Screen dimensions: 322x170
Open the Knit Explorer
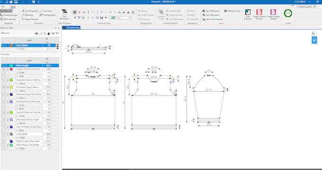point(248,15)
